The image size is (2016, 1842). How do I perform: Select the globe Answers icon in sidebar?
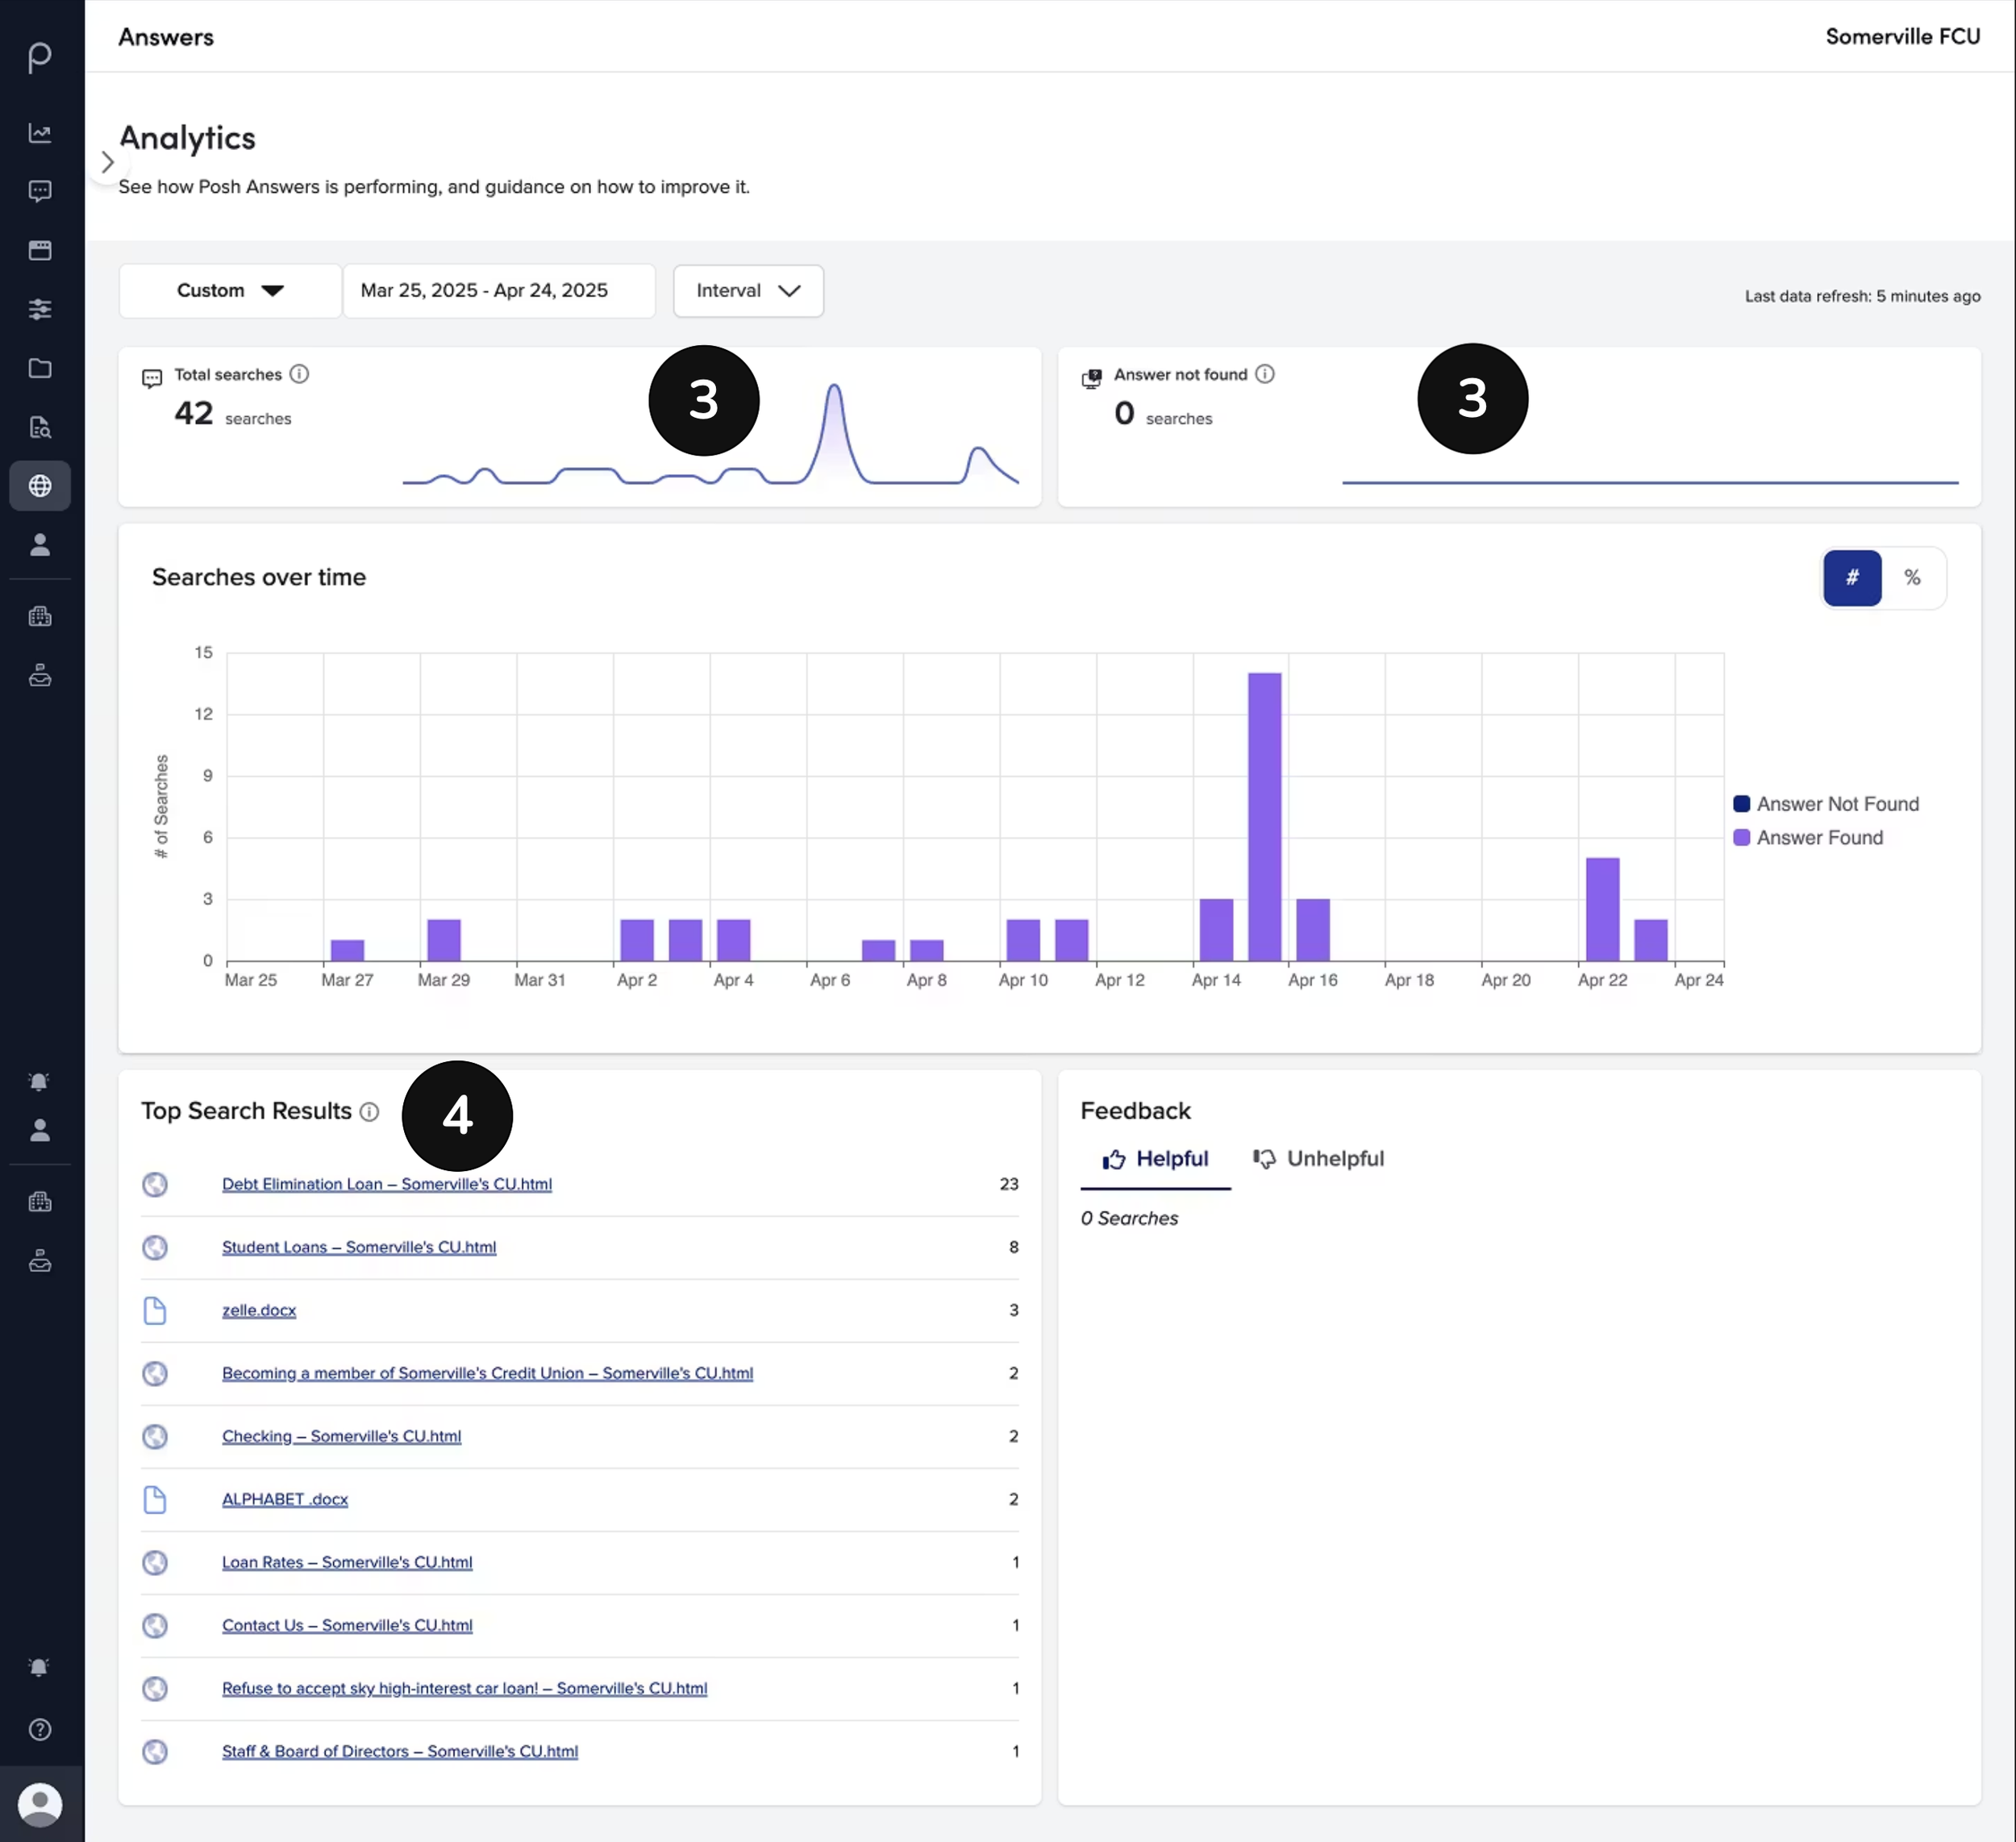[40, 486]
